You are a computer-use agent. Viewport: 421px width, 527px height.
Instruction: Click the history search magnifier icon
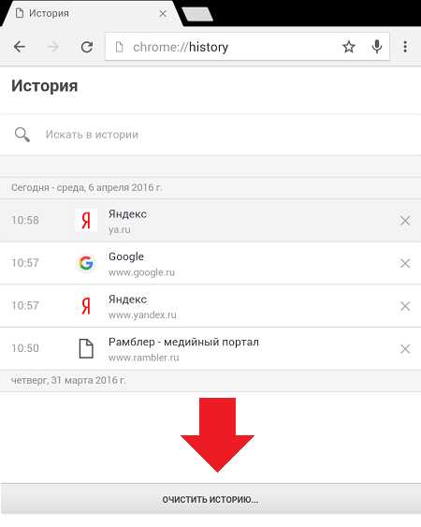[x=22, y=135]
